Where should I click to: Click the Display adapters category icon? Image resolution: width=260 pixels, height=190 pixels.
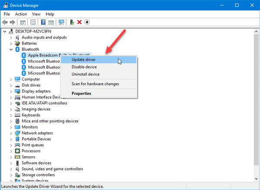click(x=17, y=91)
